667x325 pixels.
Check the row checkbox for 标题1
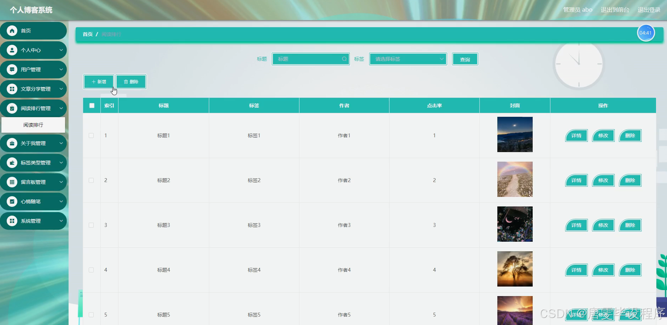click(91, 136)
